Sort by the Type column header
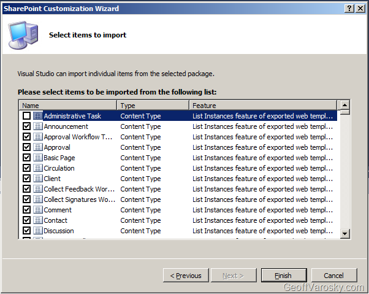The height and width of the screenshot is (294, 369). (153, 106)
